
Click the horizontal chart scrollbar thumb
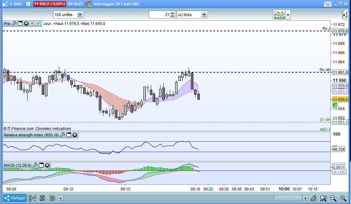[x=288, y=198]
